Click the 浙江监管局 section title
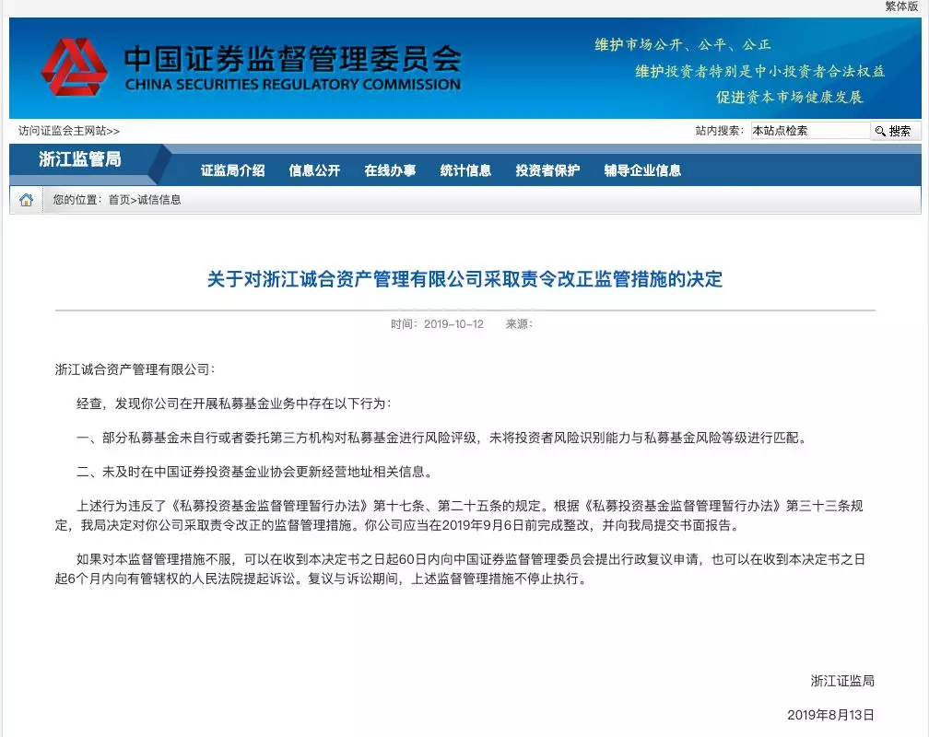 point(79,159)
